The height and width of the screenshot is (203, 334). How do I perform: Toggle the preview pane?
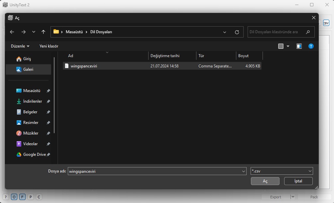[x=299, y=46]
